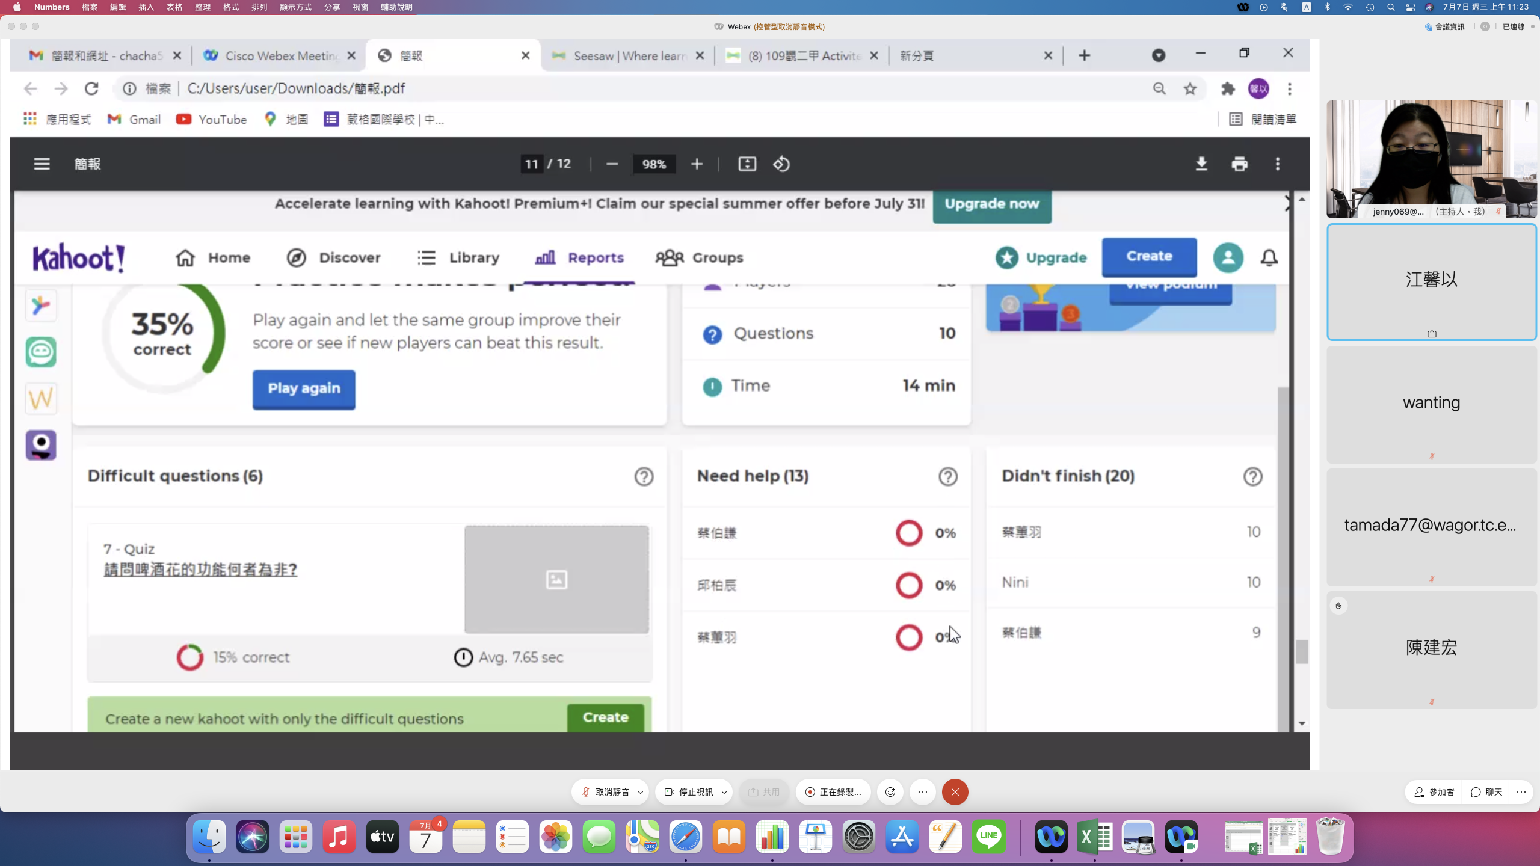Rotate the PDF counterclockwise
1540x866 pixels.
point(781,164)
